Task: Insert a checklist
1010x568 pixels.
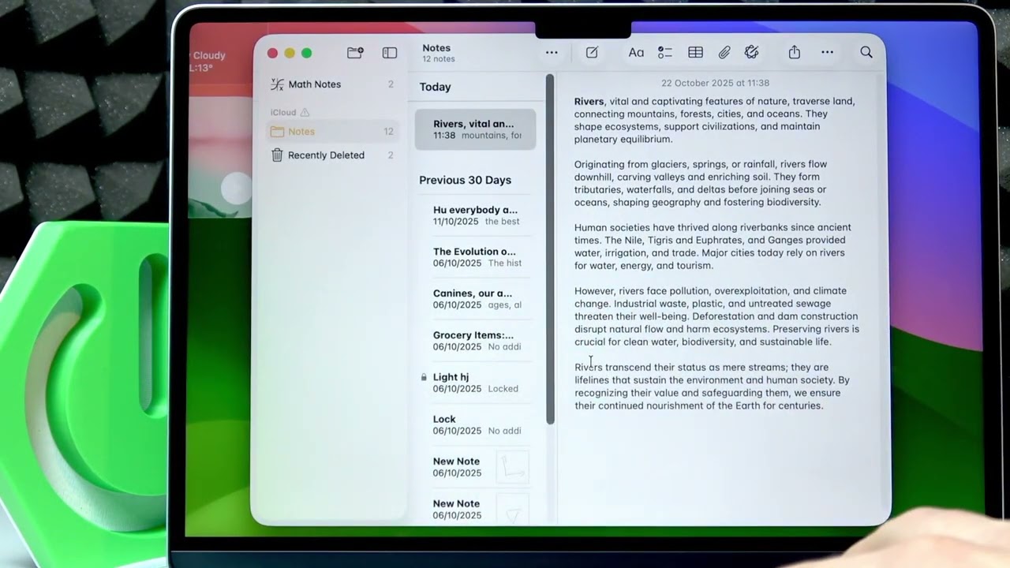Action: click(665, 53)
